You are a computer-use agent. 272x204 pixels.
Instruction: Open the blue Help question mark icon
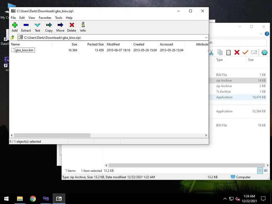click(267, 34)
